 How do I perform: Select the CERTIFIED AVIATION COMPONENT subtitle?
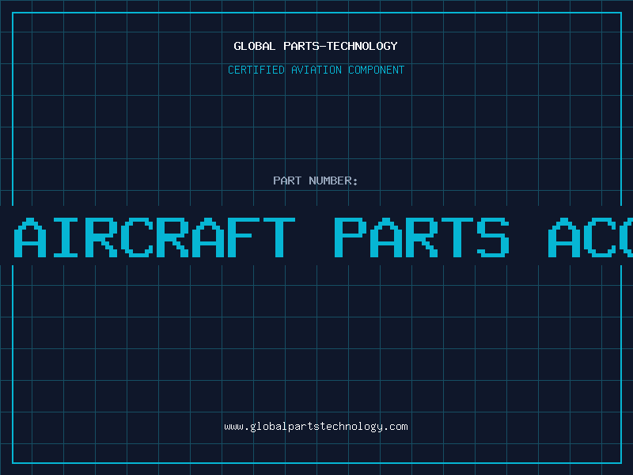316,70
